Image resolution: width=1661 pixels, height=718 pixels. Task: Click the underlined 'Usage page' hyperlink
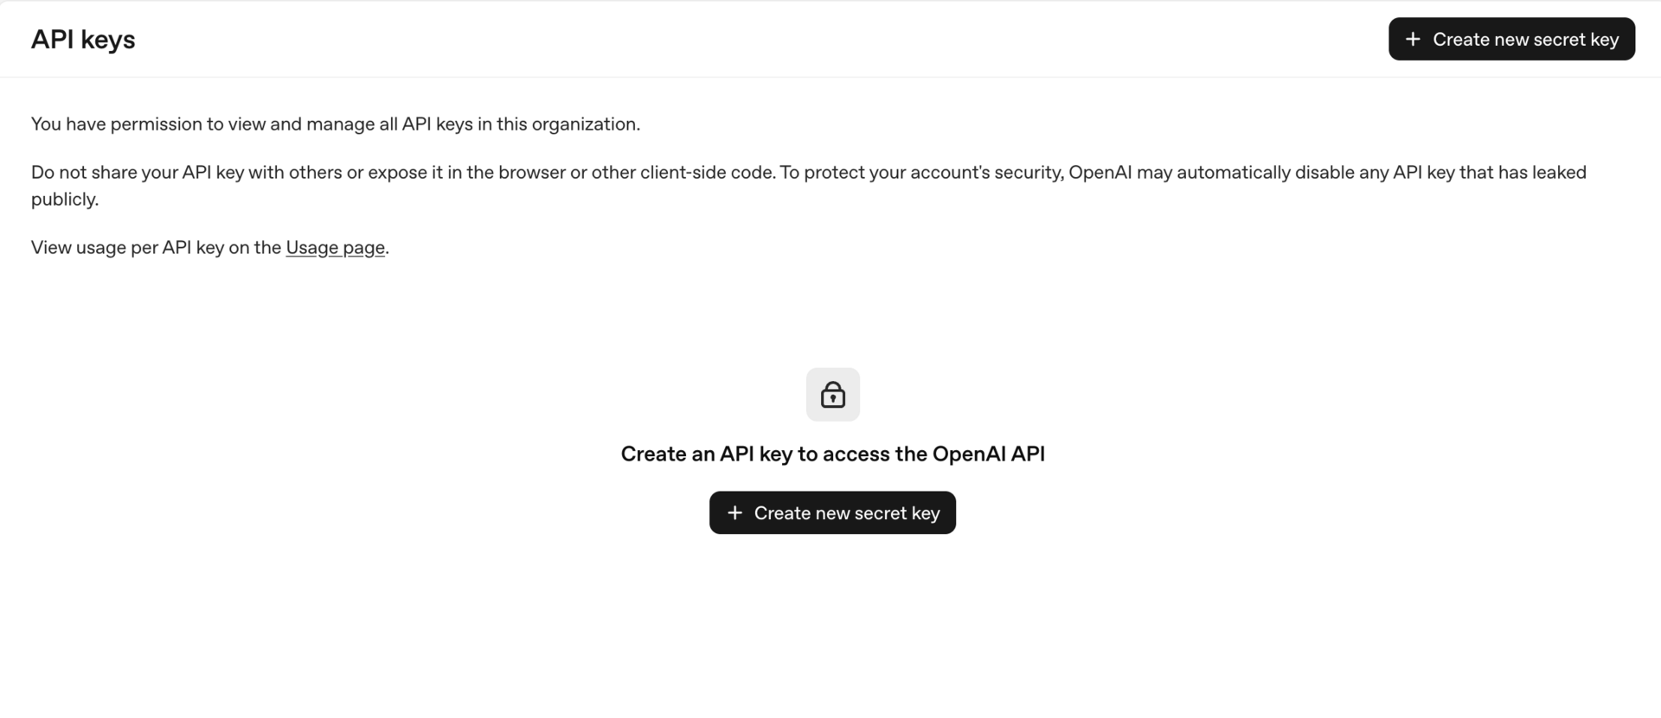(335, 247)
